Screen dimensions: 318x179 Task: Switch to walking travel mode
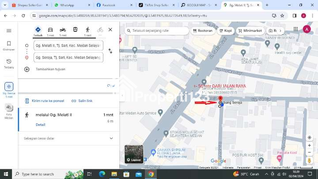pyautogui.click(x=87, y=31)
